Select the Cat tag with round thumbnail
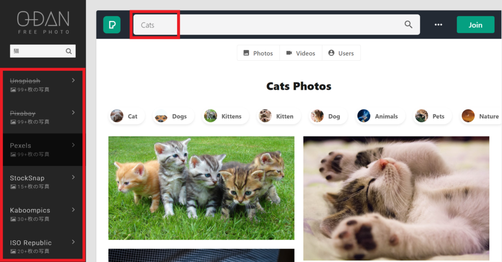The width and height of the screenshot is (502, 262). click(x=125, y=116)
